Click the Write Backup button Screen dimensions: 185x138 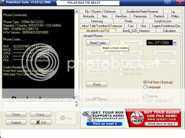point(165,53)
